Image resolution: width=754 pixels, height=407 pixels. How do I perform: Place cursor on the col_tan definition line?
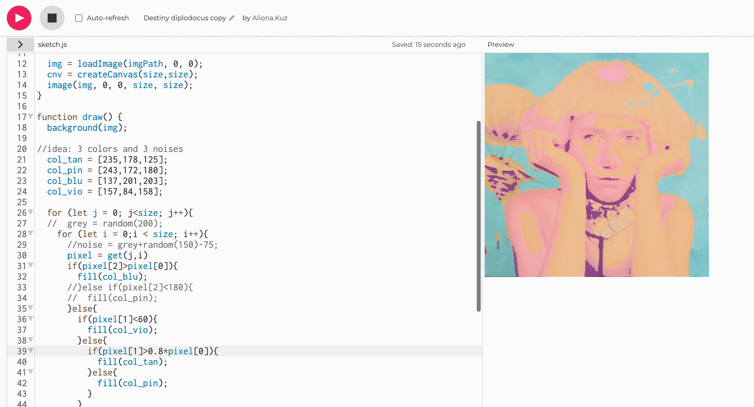(x=107, y=160)
